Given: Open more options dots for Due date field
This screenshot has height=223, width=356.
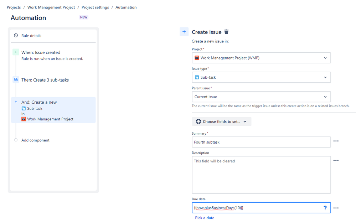Looking at the screenshot, I should tap(336, 208).
